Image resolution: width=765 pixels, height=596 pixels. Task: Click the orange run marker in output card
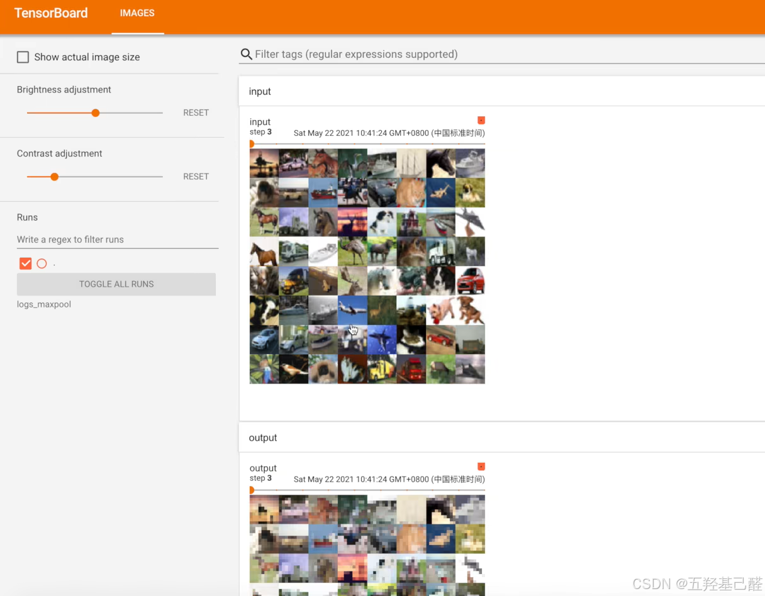pos(481,466)
